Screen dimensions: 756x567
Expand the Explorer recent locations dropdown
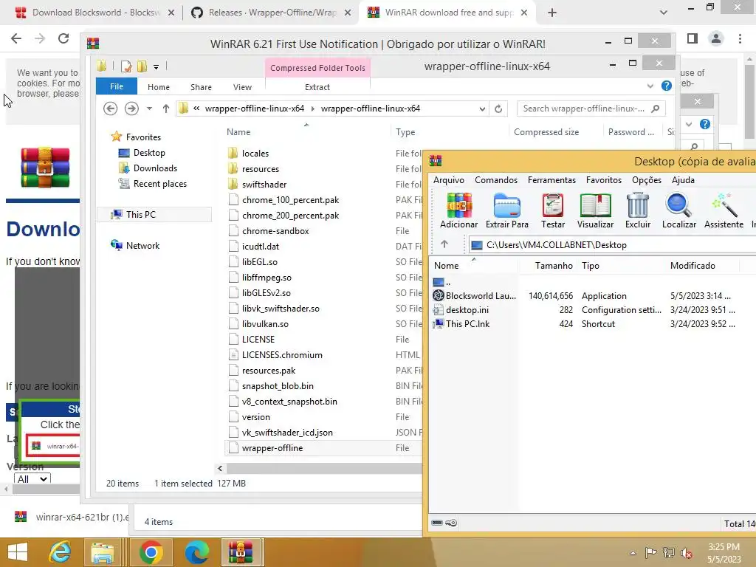point(149,109)
